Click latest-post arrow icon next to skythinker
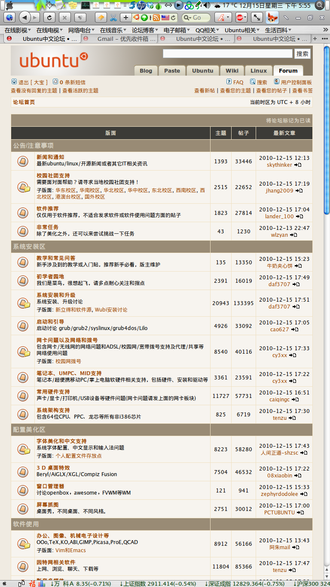This screenshot has height=587, width=330. click(x=298, y=165)
